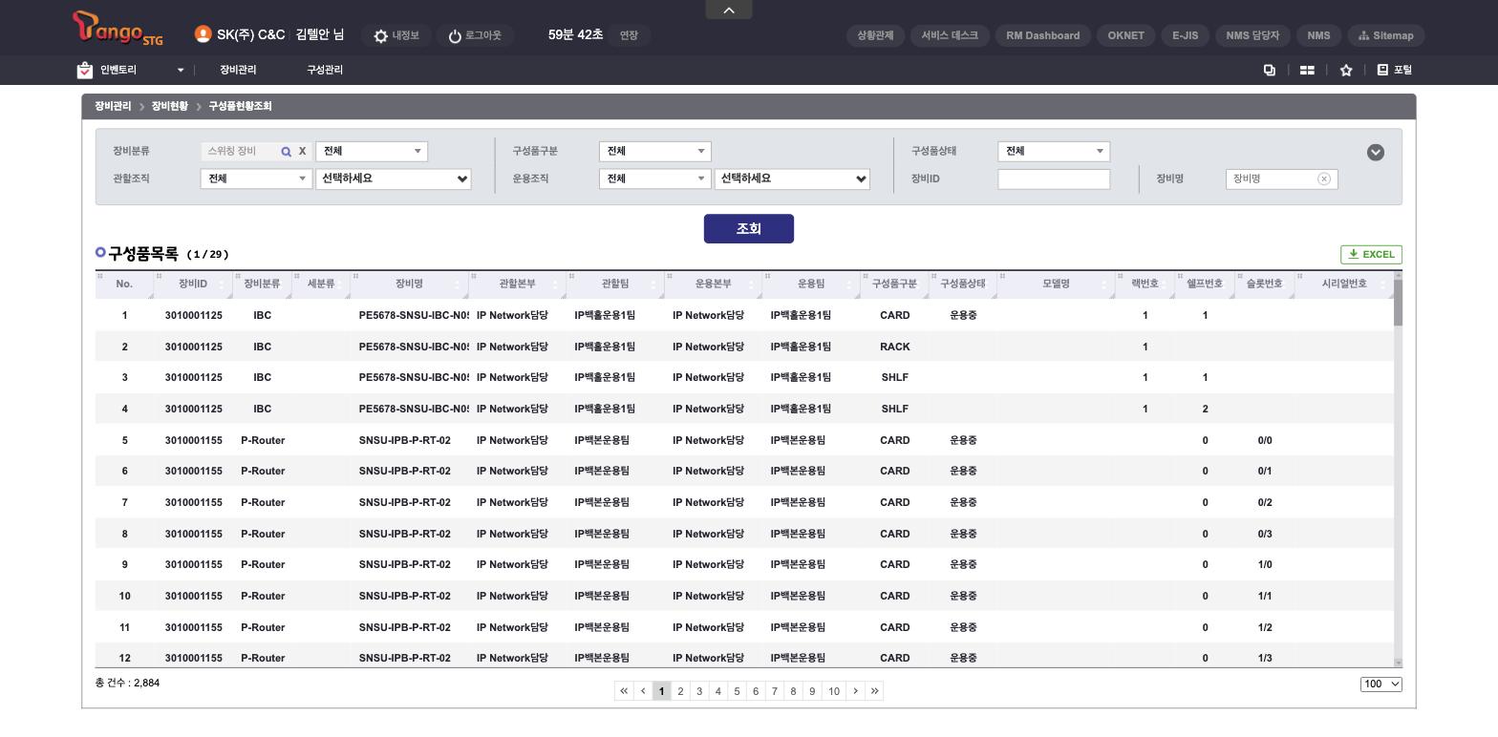Image resolution: width=1498 pixels, height=737 pixels.
Task: Open the 장비관리 menu
Action: 238,70
